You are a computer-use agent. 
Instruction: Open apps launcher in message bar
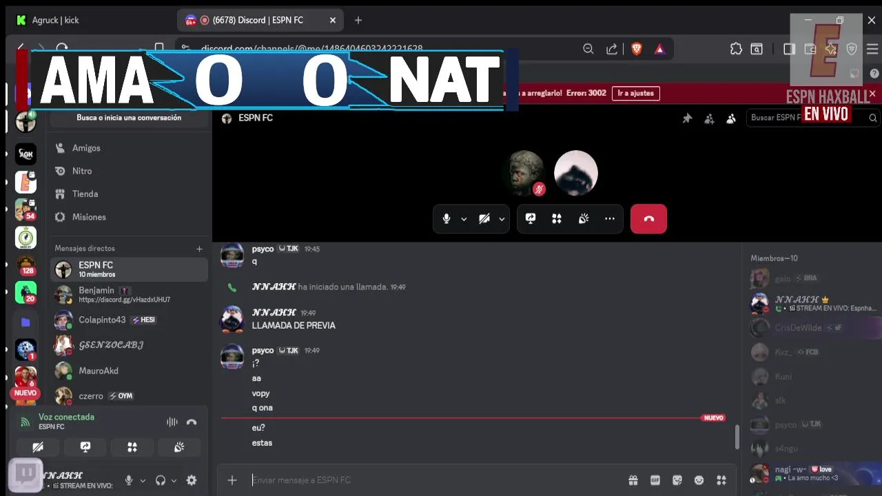[x=721, y=480]
